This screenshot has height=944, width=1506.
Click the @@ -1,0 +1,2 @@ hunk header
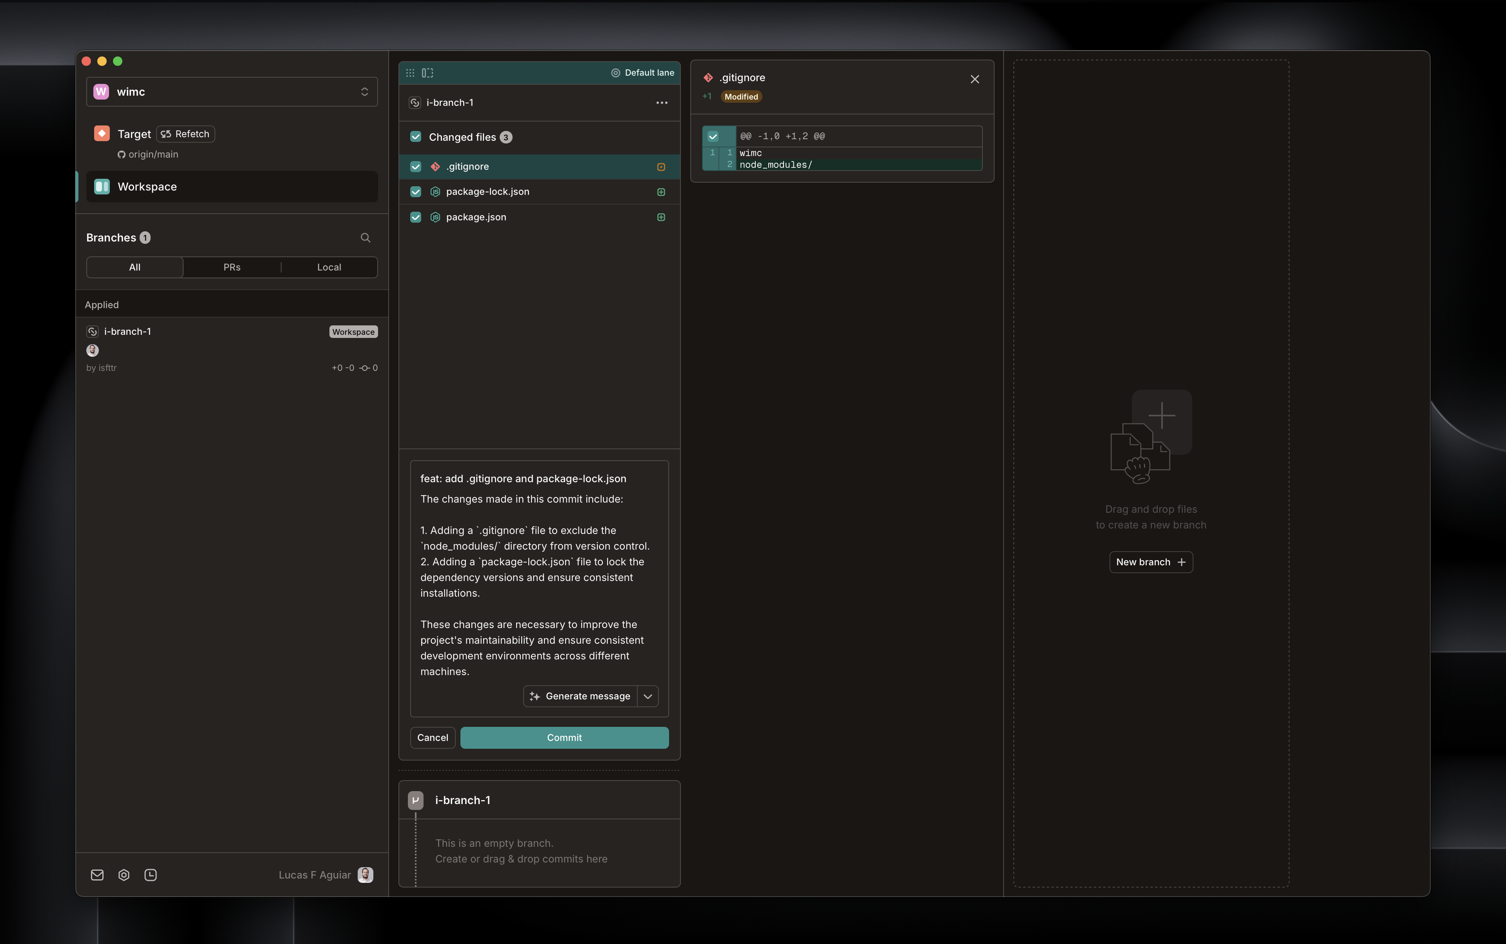[783, 136]
